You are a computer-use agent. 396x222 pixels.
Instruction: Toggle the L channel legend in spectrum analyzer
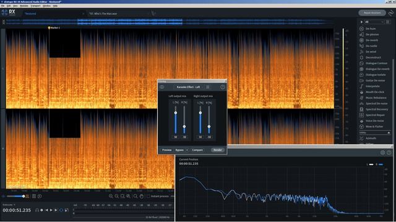[x=370, y=165]
